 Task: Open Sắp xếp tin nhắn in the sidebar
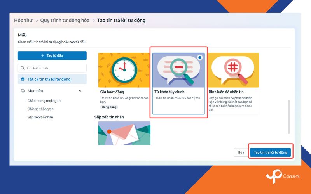tap(40, 117)
